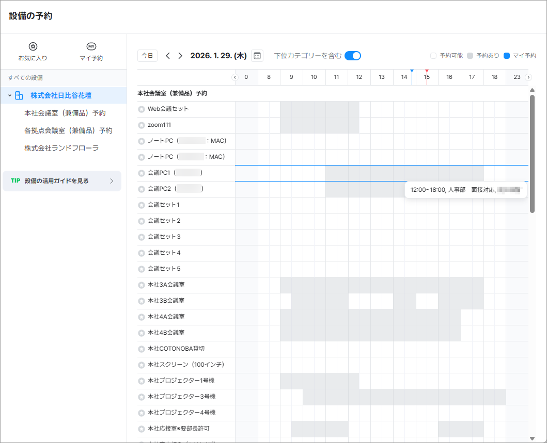The image size is (547, 443).
Task: Toggle 下位カテゴリーを含む switch off
Action: pyautogui.click(x=352, y=56)
